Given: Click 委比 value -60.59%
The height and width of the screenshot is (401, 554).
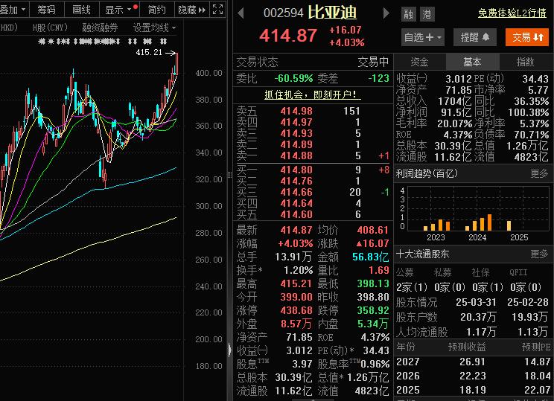Looking at the screenshot, I should 293,78.
